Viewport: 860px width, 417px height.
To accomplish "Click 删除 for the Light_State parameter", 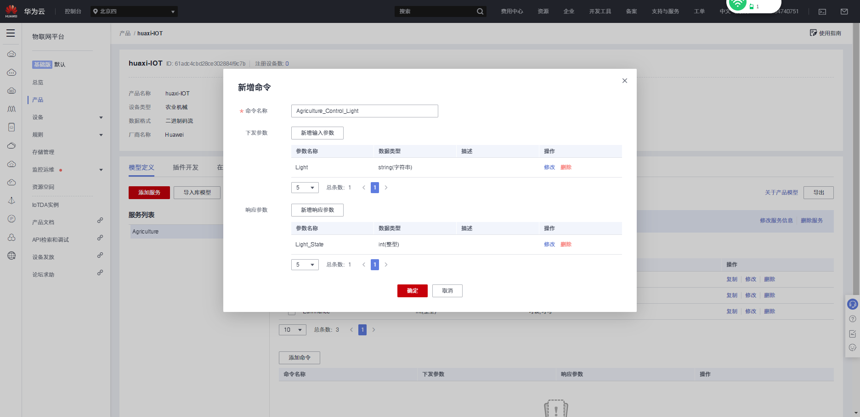I will coord(566,245).
